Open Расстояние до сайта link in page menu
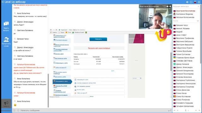This screenshot has height=113, width=202. pyautogui.click(x=61, y=58)
